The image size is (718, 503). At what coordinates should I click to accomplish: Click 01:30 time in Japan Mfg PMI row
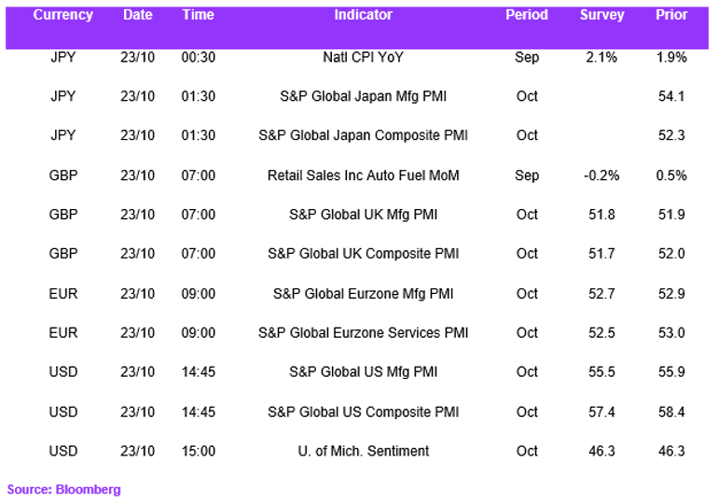(x=199, y=97)
